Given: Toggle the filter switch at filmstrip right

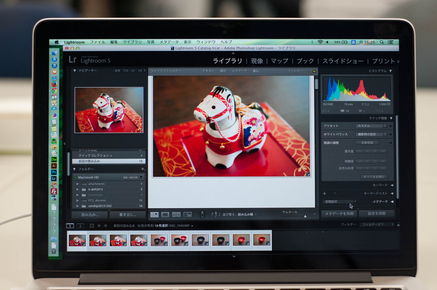Looking at the screenshot, I should [x=398, y=225].
